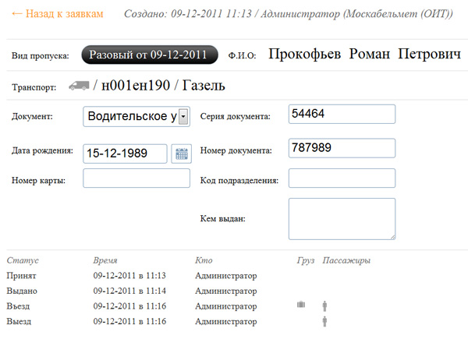Viewport: 468px width, 339px height.
Task: Focus the empty Номер карты field
Action: click(136, 178)
